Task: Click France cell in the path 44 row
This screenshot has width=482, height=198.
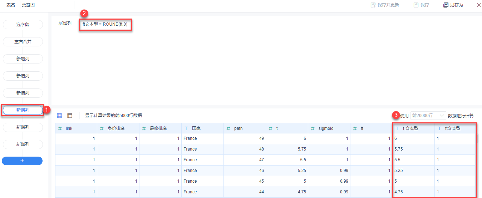Action: coord(202,192)
